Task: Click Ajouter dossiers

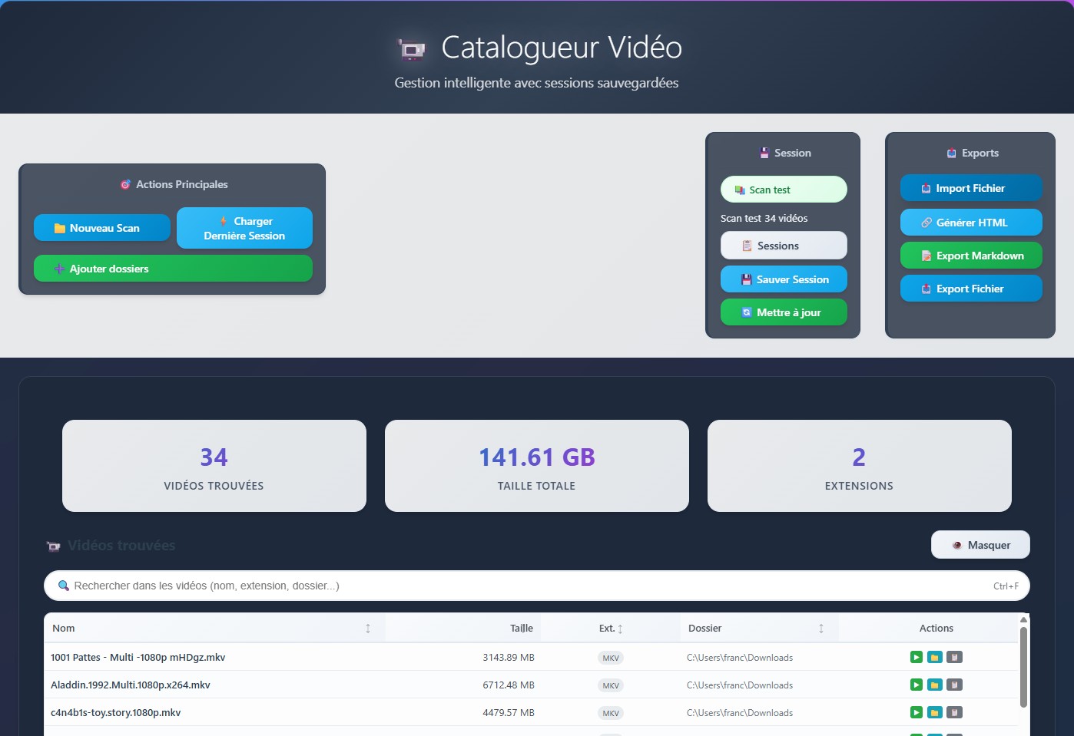Action: (x=173, y=268)
